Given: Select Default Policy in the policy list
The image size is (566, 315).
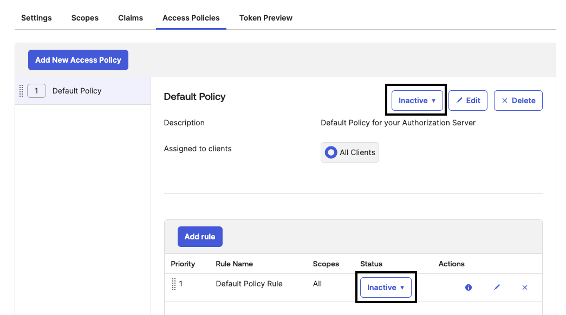Looking at the screenshot, I should click(x=77, y=91).
